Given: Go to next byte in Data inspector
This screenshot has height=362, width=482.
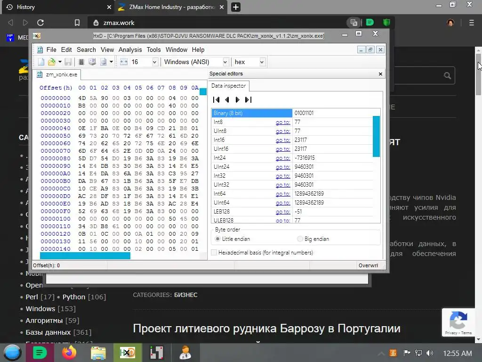Looking at the screenshot, I should point(237,99).
